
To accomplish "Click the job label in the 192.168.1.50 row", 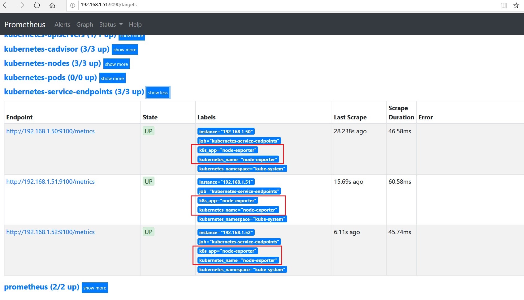I will coord(239,141).
